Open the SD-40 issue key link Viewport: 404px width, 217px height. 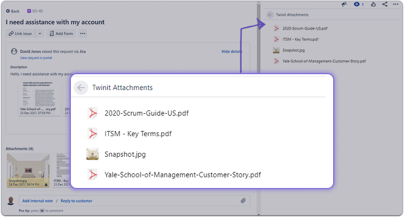click(x=37, y=11)
